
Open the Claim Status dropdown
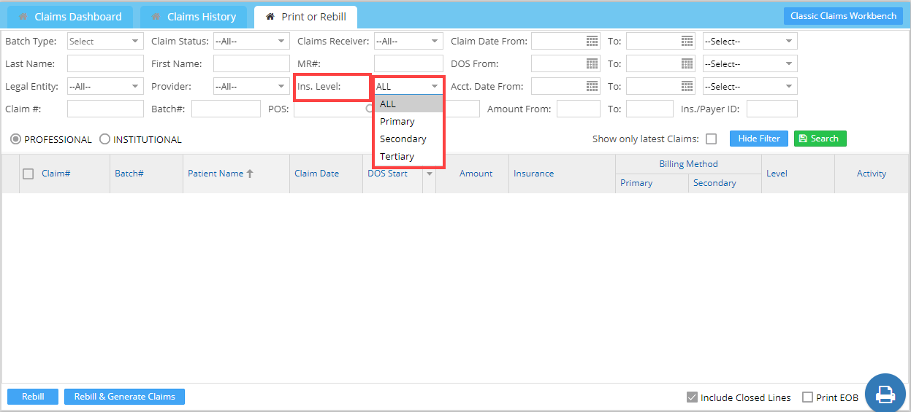coord(251,42)
